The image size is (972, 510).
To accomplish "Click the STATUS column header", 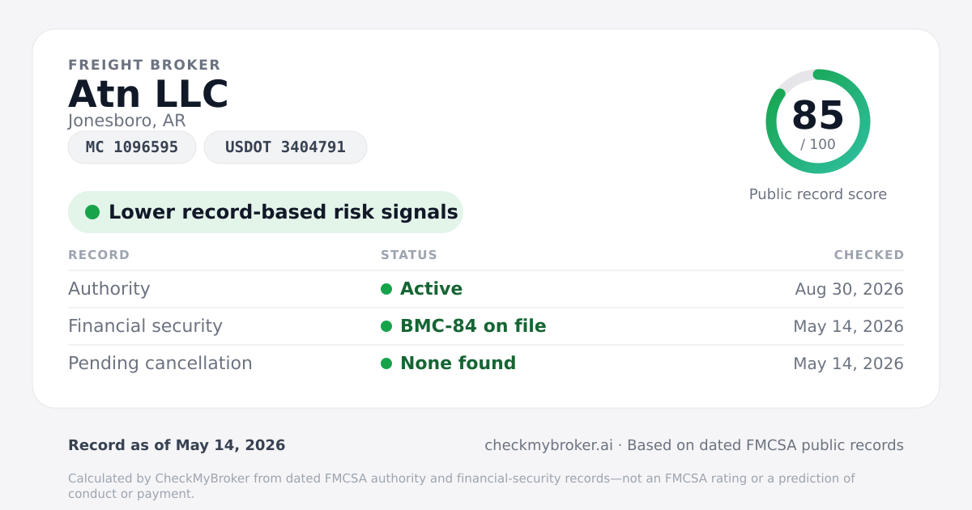I will pos(409,255).
